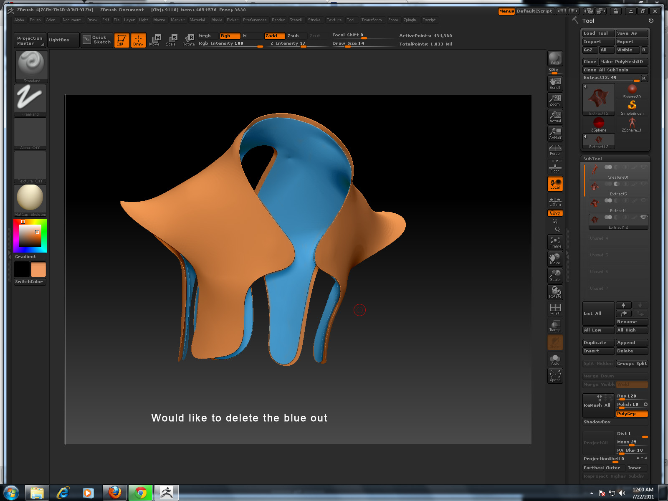Select the SimpleBrush tool icon

pos(632,108)
